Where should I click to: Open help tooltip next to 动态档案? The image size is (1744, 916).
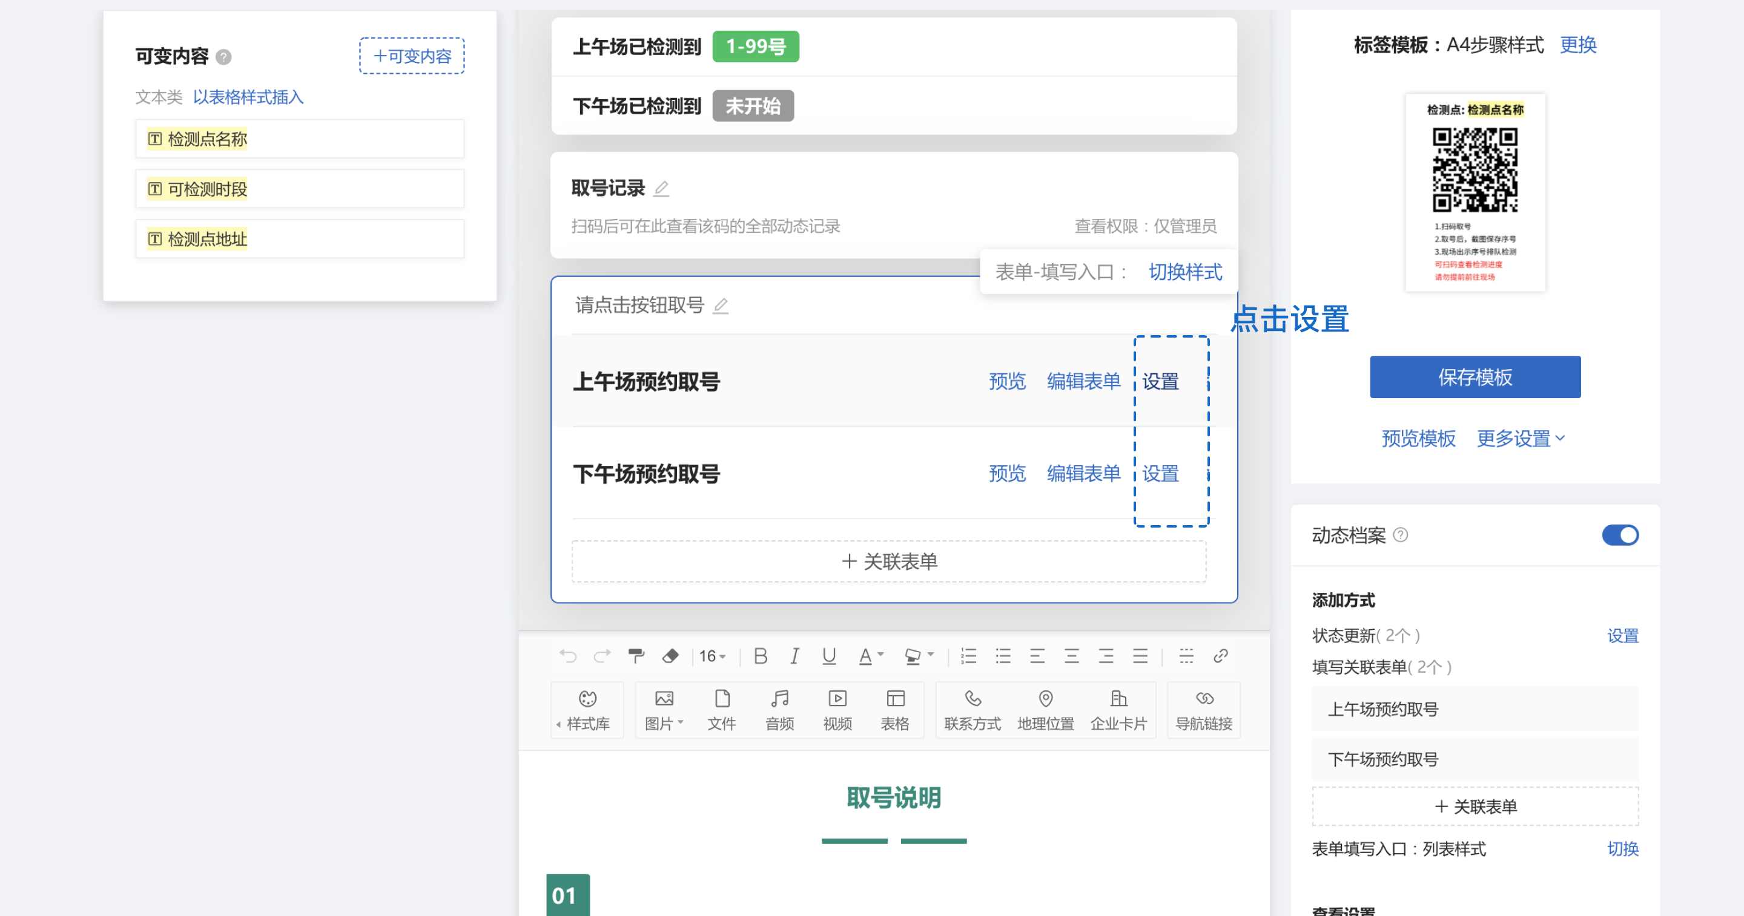click(x=1401, y=535)
